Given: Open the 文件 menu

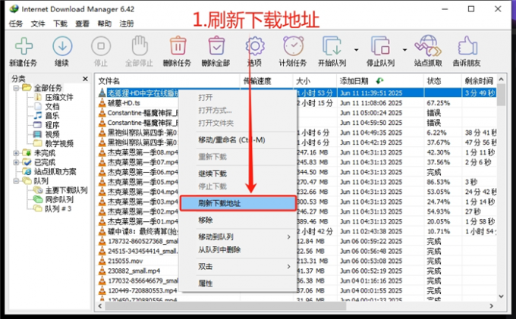Looking at the screenshot, I should (x=38, y=23).
